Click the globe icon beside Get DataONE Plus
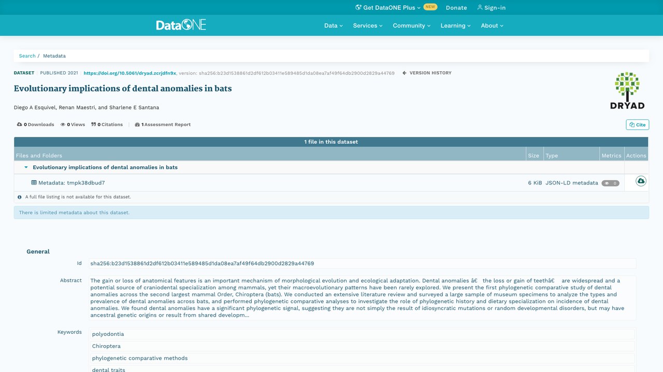Viewport: 663px width, 372px height. [x=358, y=7]
